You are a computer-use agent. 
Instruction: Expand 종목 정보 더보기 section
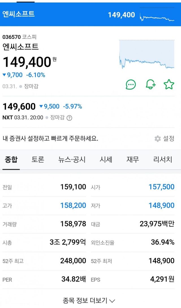point(89,300)
